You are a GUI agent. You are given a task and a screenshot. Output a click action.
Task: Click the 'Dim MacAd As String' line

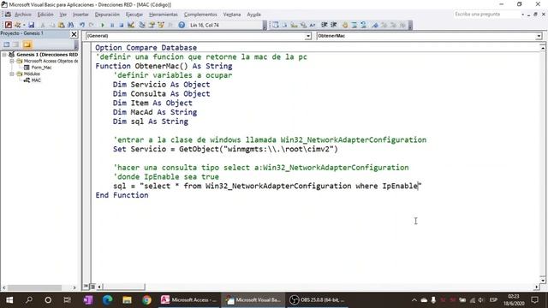click(155, 112)
